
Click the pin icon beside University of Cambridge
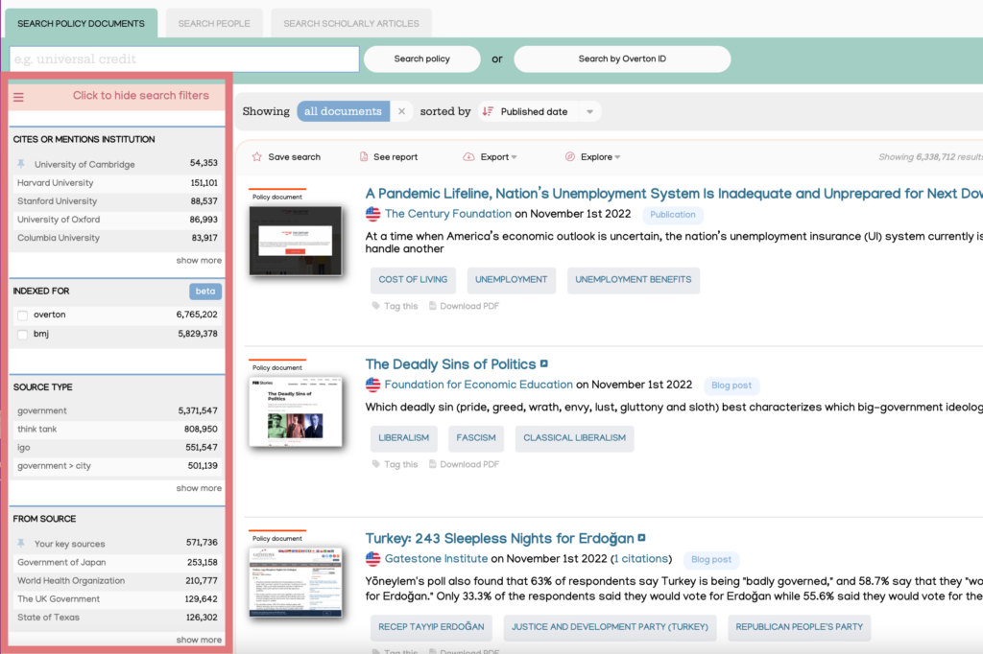21,164
